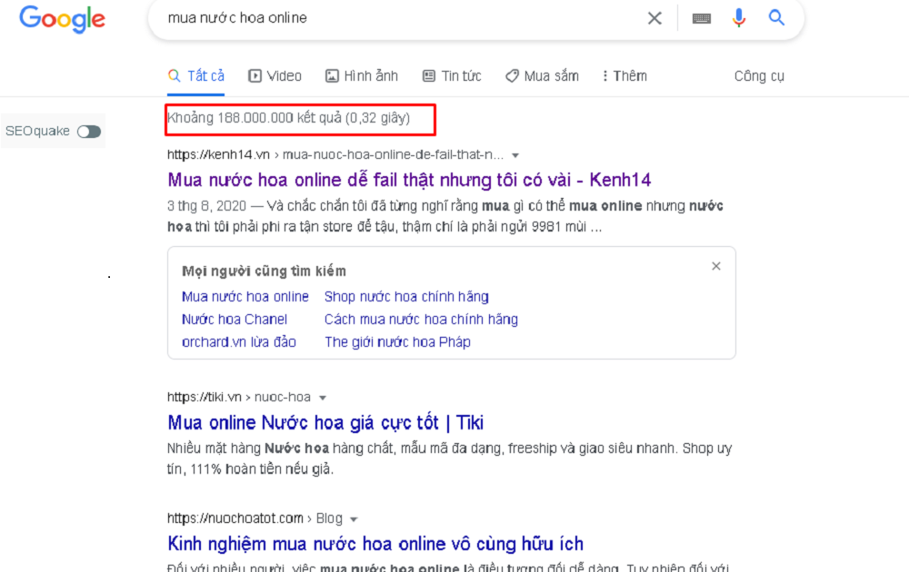This screenshot has width=909, height=572.
Task: Click suggestion 'Shop nước hoa chính hãng'
Action: (x=406, y=297)
